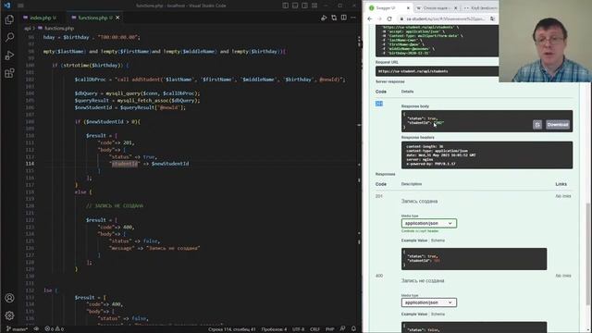Toggle the primary sidebar layout icon
592x333 pixels.
(286, 6)
